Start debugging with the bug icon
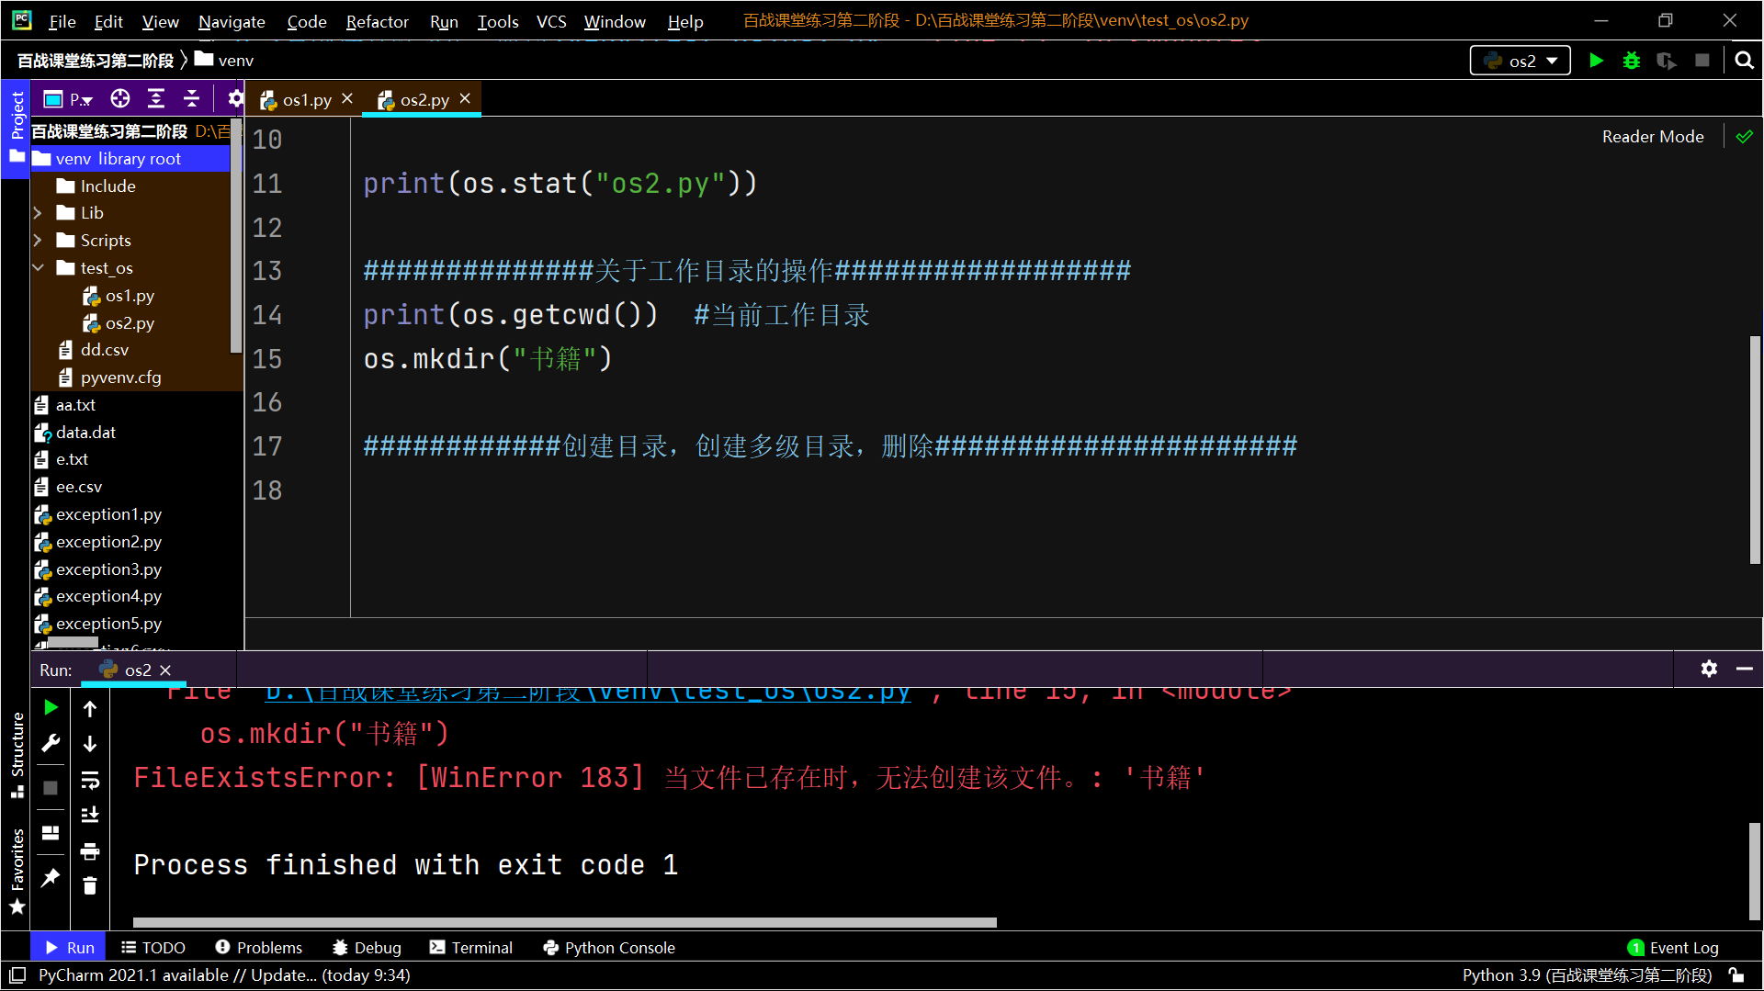The height and width of the screenshot is (991, 1764). pyautogui.click(x=1632, y=61)
